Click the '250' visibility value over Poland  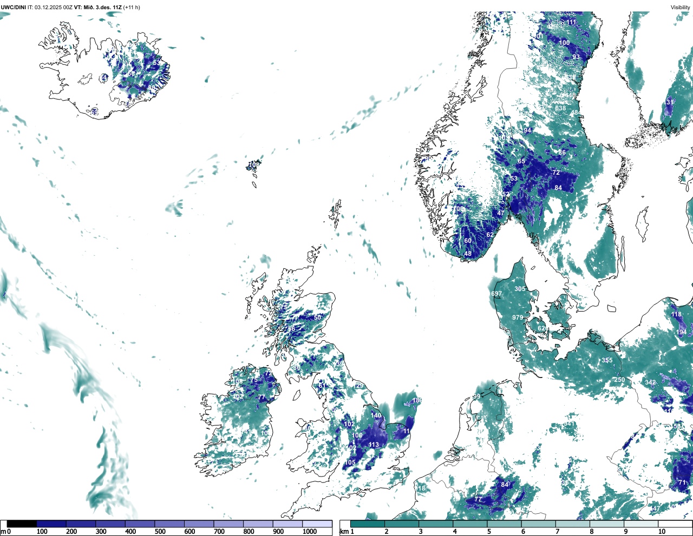coord(619,380)
